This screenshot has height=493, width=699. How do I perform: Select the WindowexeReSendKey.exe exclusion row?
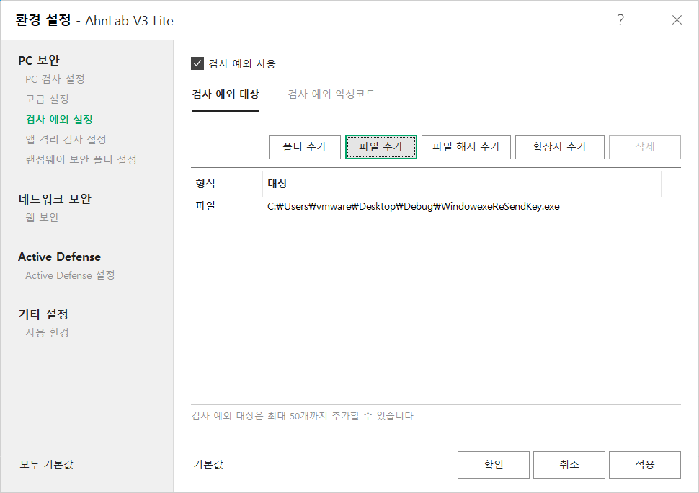435,206
